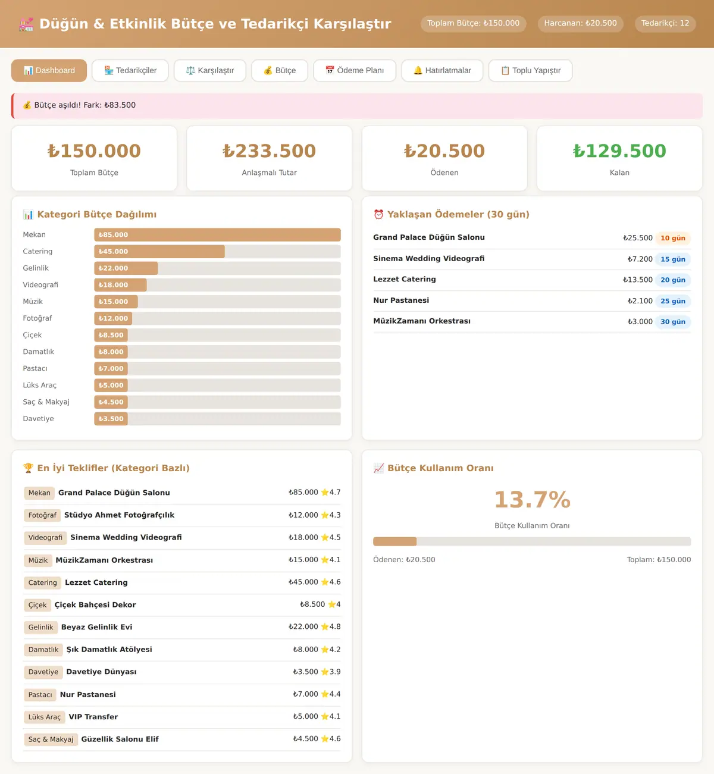The width and height of the screenshot is (714, 774).
Task: Click the alarm clock icon beside Yaklaşan Ödemeler
Action: (378, 214)
